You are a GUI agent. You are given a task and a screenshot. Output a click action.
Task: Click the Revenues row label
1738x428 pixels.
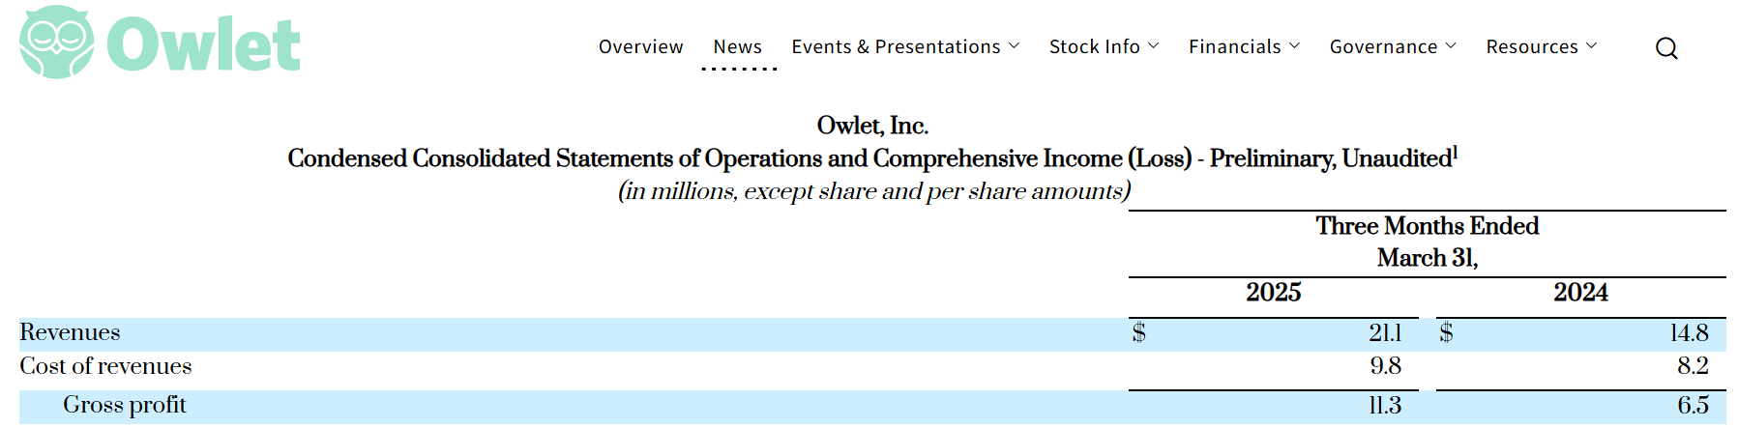(70, 333)
